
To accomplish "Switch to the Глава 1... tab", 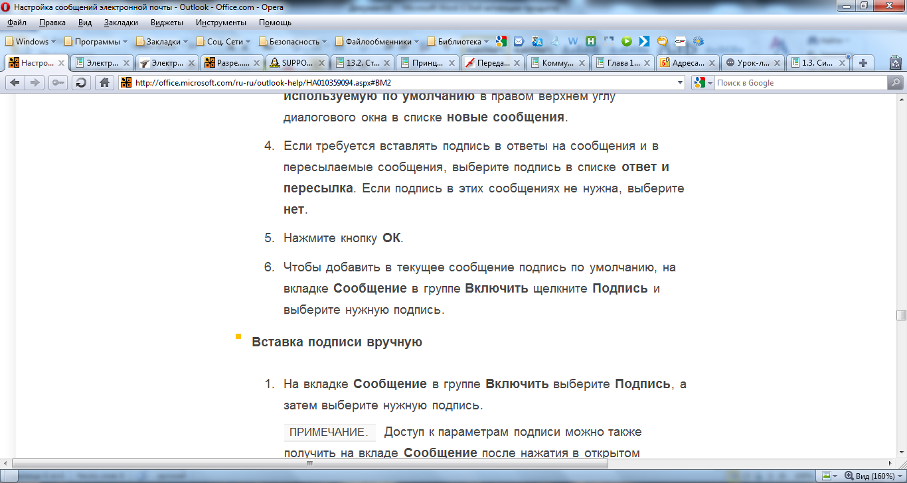I will [622, 63].
